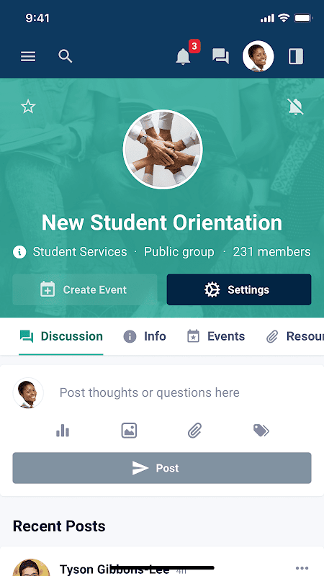Click the Post submit button
Screen dimensions: 324x576
(x=162, y=468)
